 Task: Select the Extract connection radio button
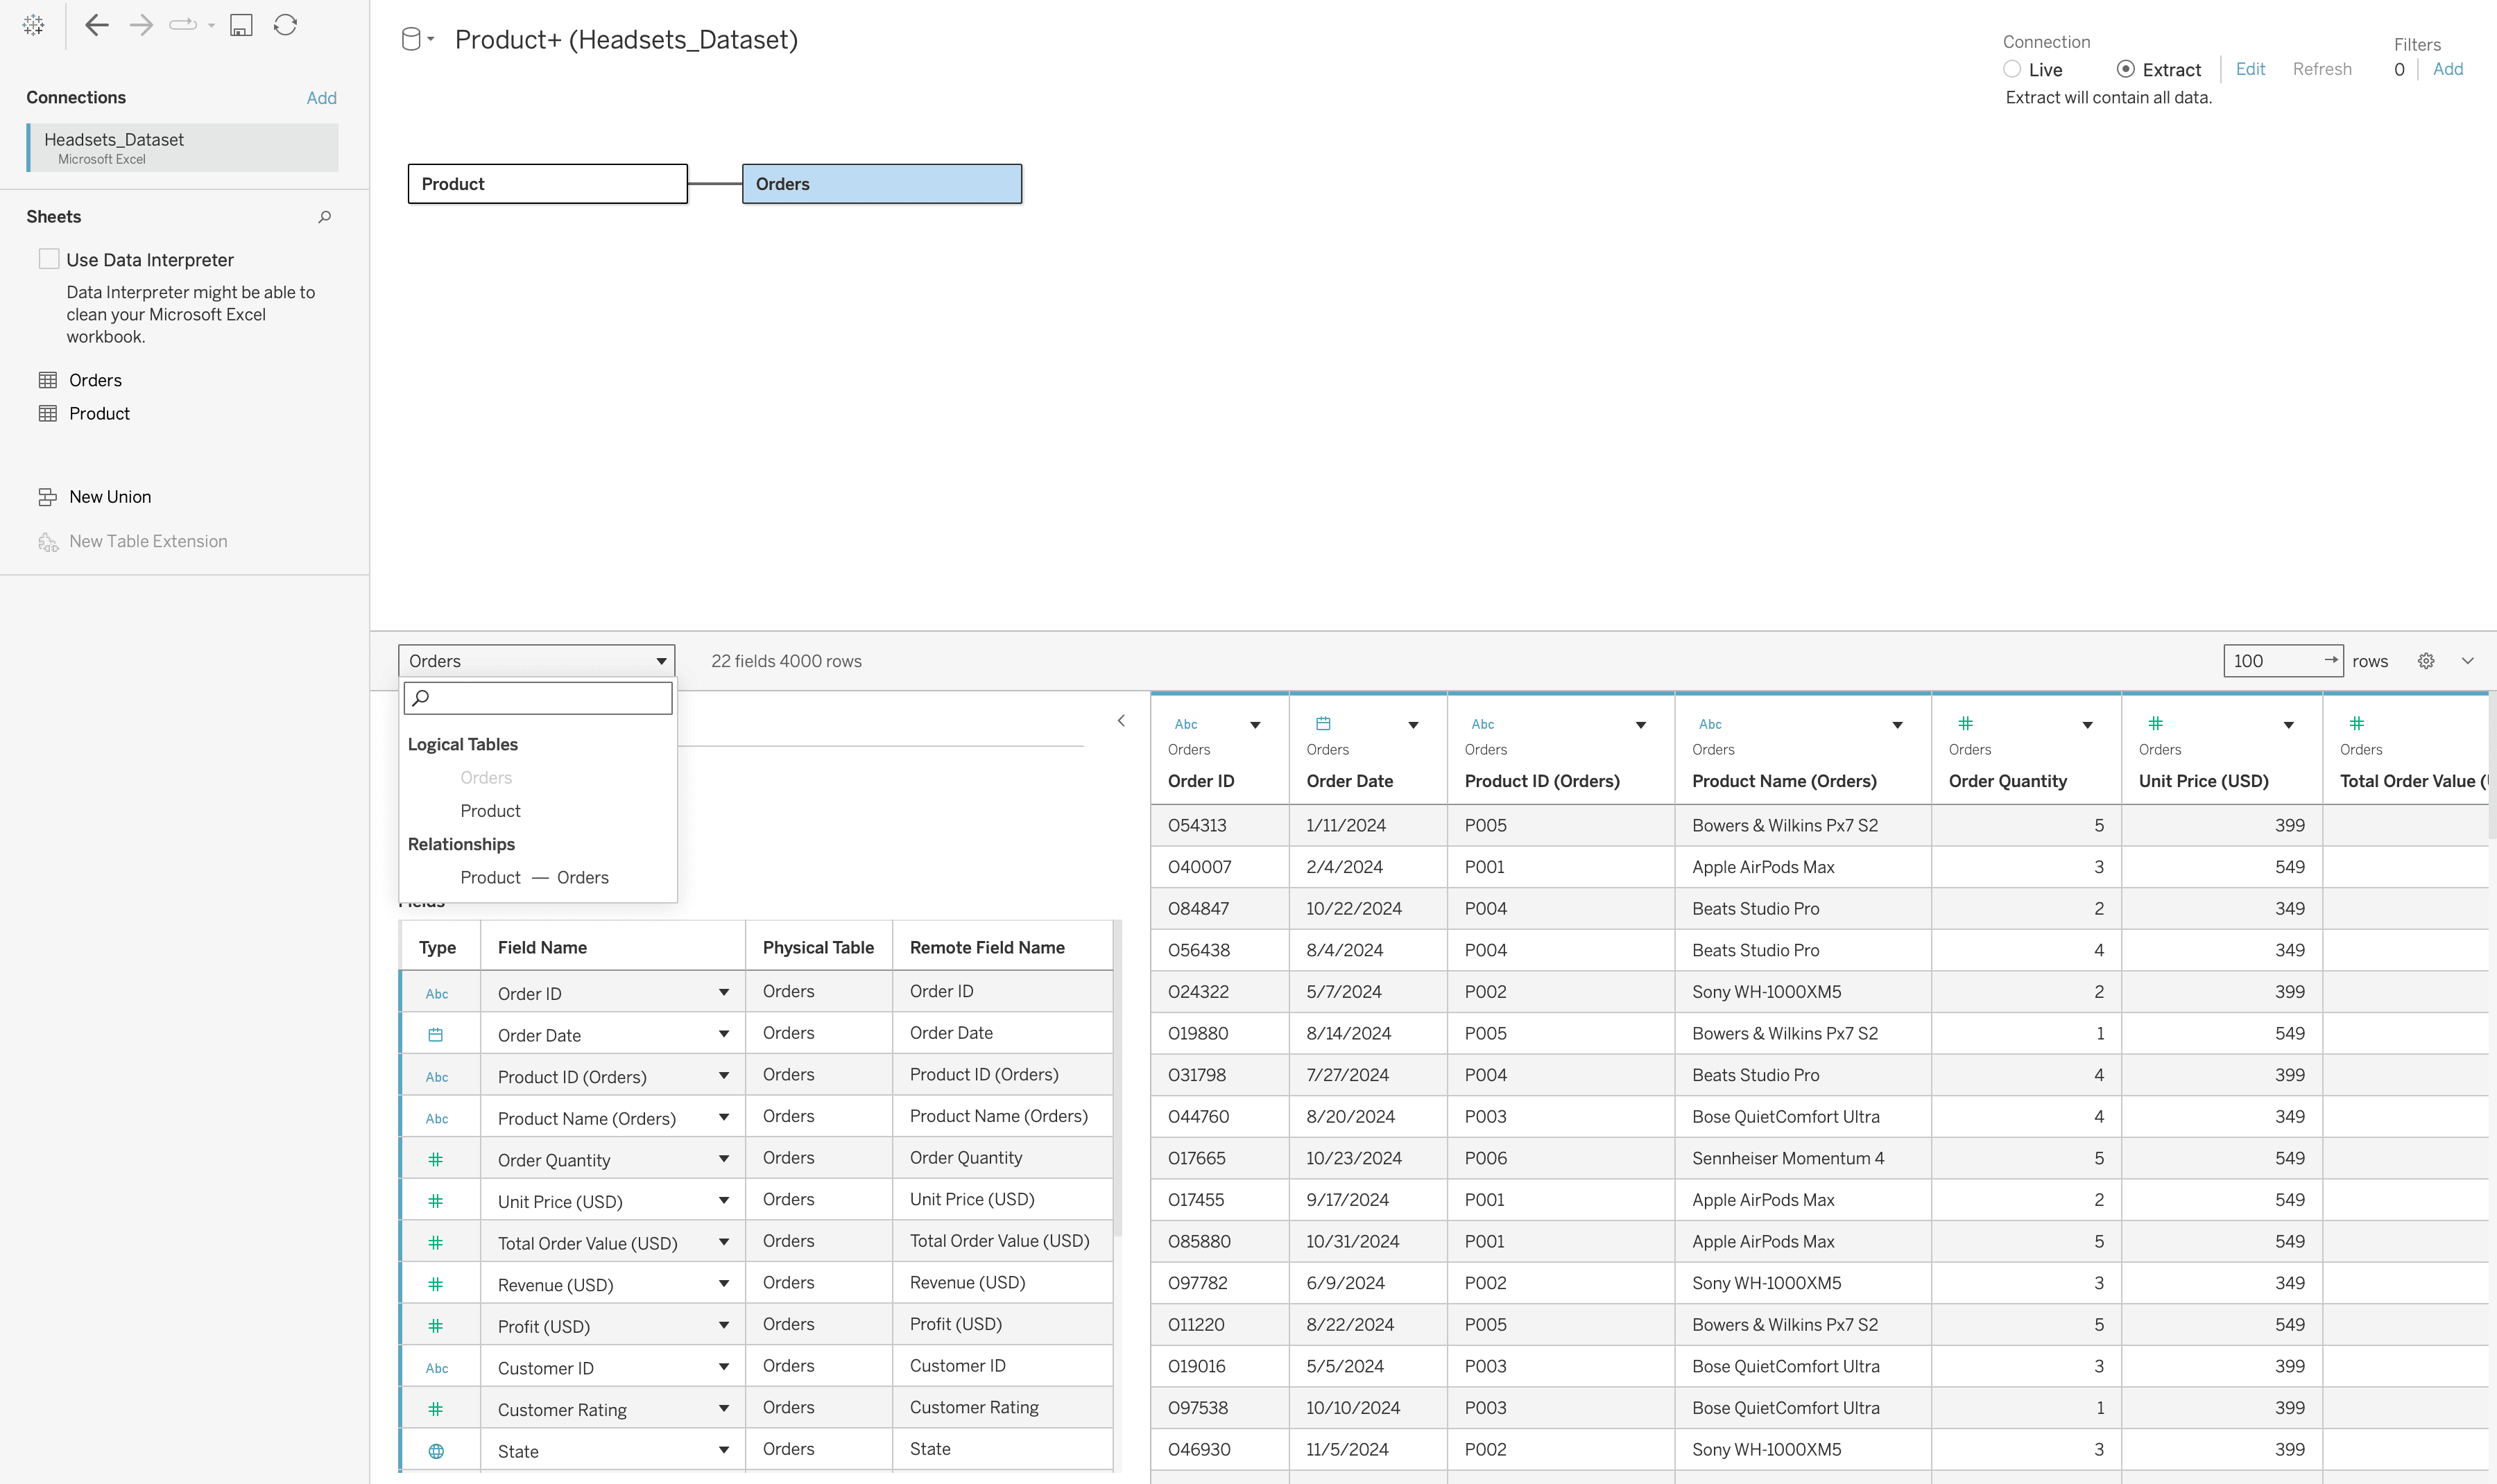(x=2125, y=69)
